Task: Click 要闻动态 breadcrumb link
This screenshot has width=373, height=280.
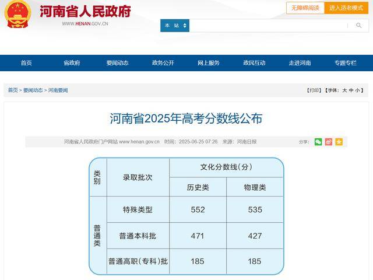Action: [33, 90]
